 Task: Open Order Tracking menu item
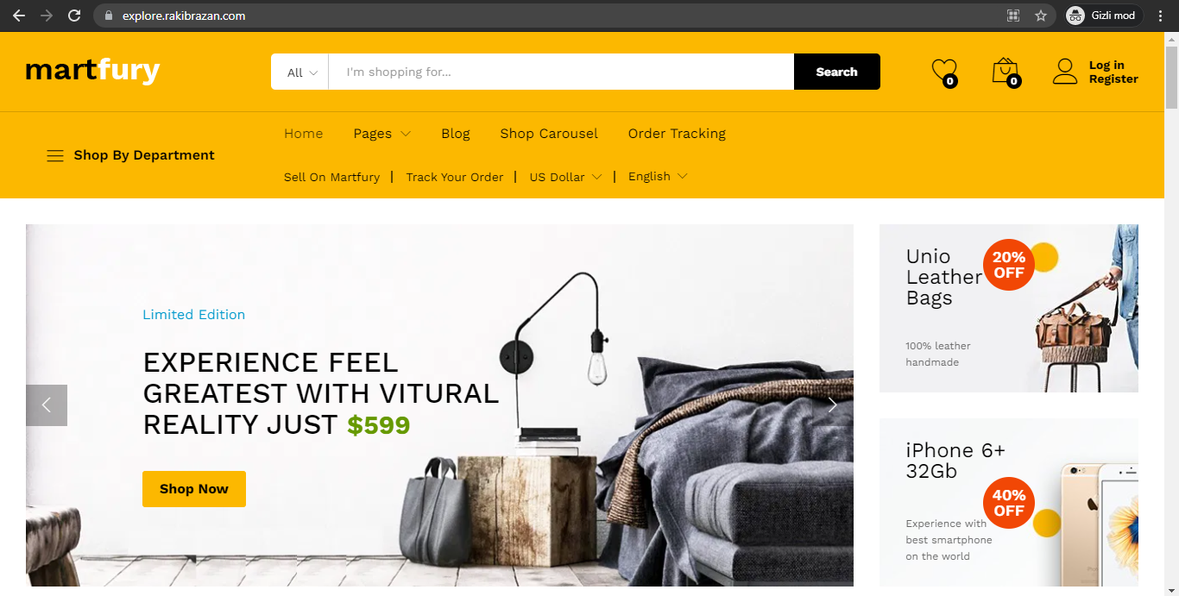pos(677,134)
